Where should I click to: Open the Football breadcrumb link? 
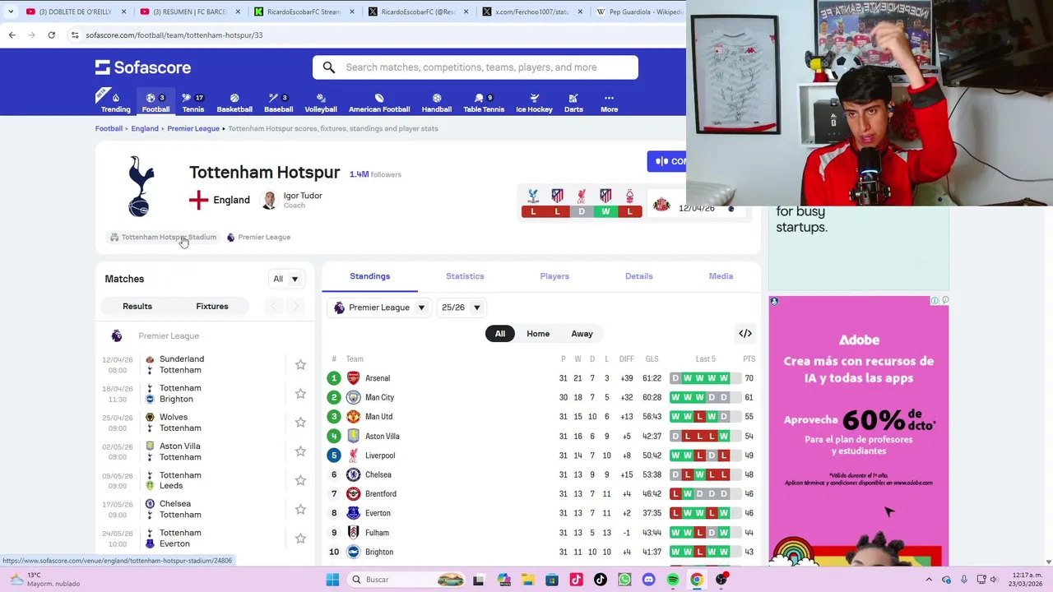109,128
